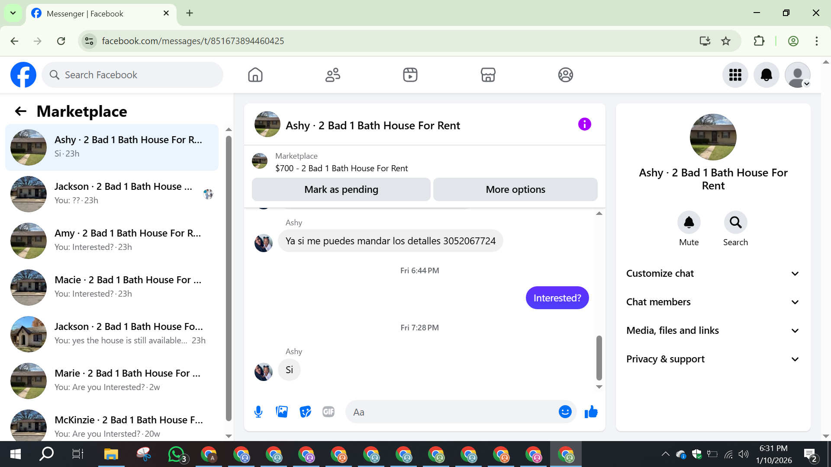Click the Mark as pending button
The width and height of the screenshot is (831, 467).
[x=341, y=189]
